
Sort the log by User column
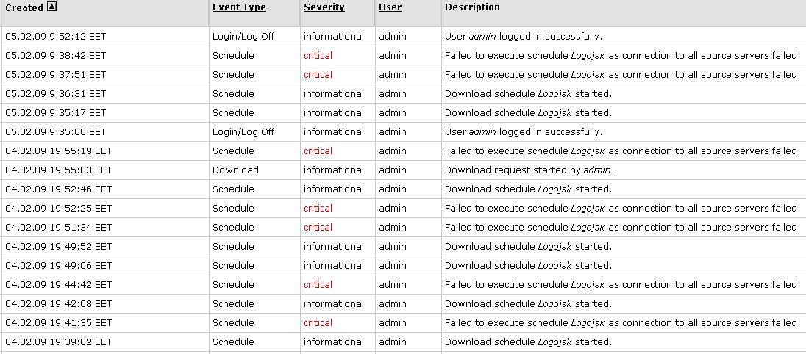(390, 7)
